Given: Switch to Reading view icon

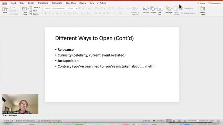Looking at the screenshot, I should coord(179,121).
